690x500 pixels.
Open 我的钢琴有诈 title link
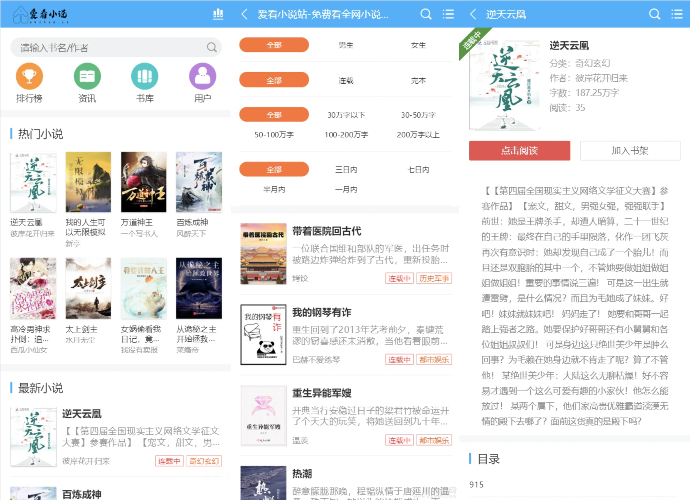coord(322,312)
